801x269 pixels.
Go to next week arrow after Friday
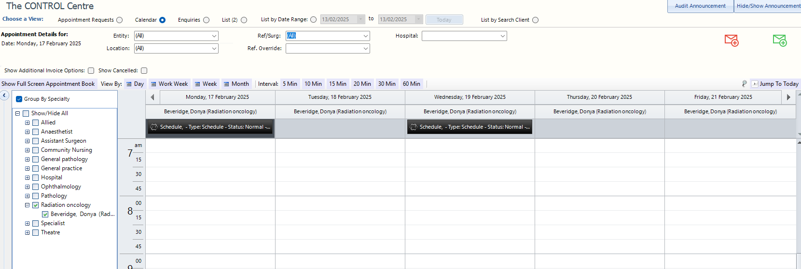[788, 97]
